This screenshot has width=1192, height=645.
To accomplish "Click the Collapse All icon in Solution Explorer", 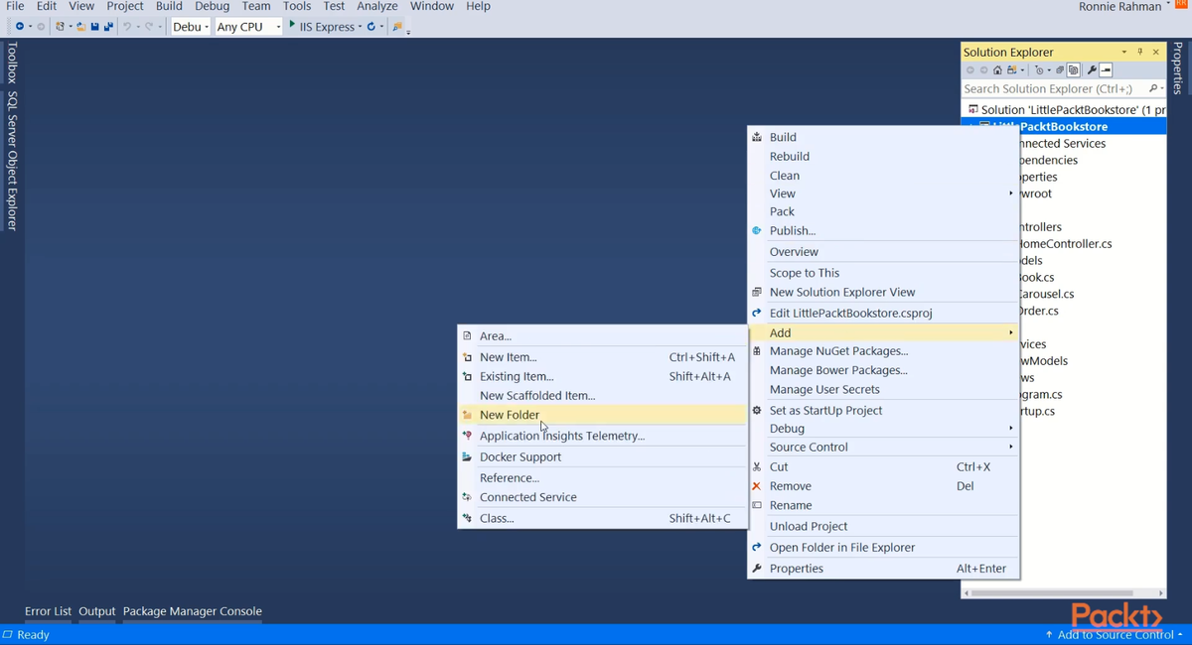I will coord(1060,70).
